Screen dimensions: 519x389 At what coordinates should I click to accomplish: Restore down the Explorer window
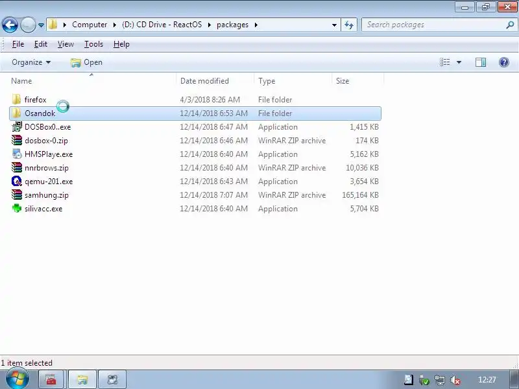point(485,6)
